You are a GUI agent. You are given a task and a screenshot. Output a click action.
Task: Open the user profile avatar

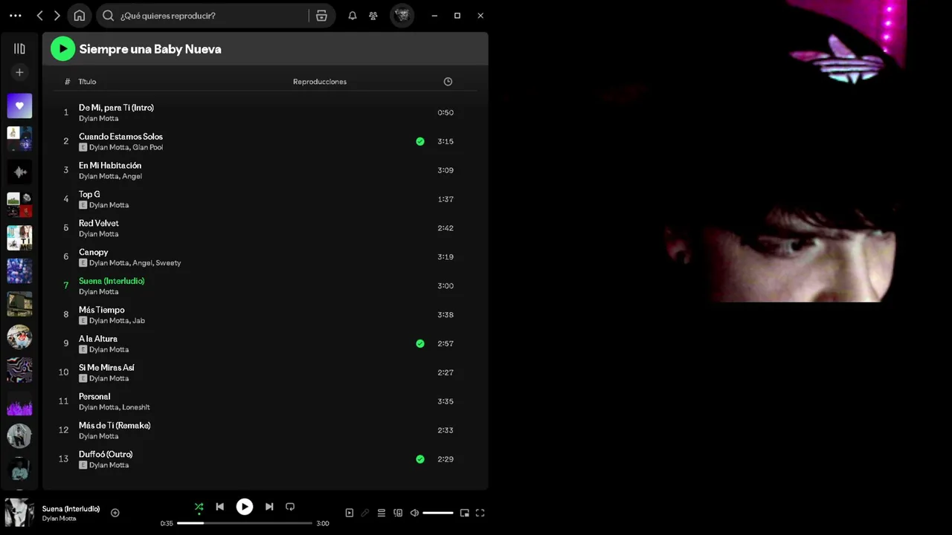click(402, 16)
